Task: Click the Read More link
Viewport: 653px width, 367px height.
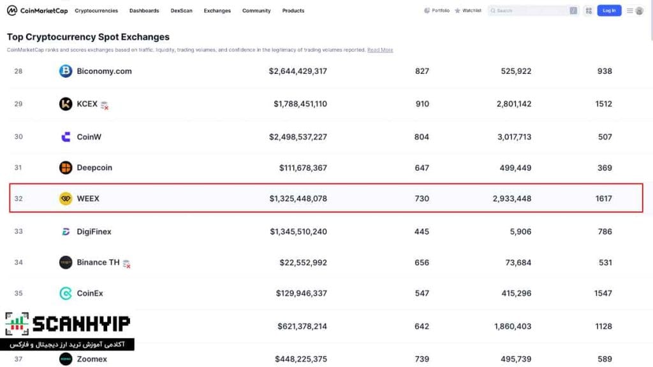Action: pyautogui.click(x=380, y=50)
